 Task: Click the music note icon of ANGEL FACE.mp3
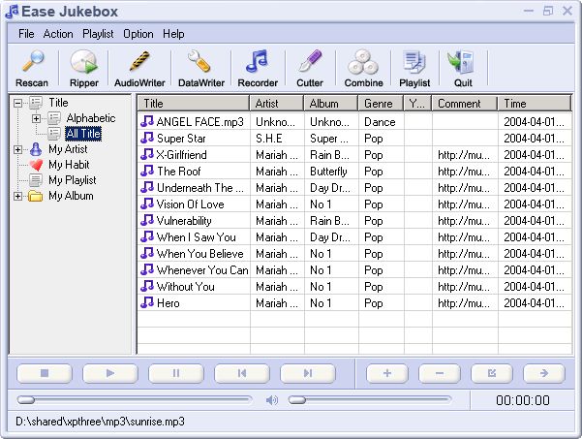point(147,121)
